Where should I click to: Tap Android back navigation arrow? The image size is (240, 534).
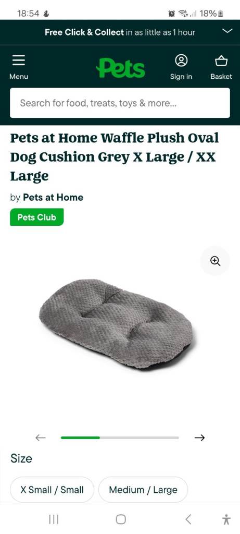click(188, 519)
